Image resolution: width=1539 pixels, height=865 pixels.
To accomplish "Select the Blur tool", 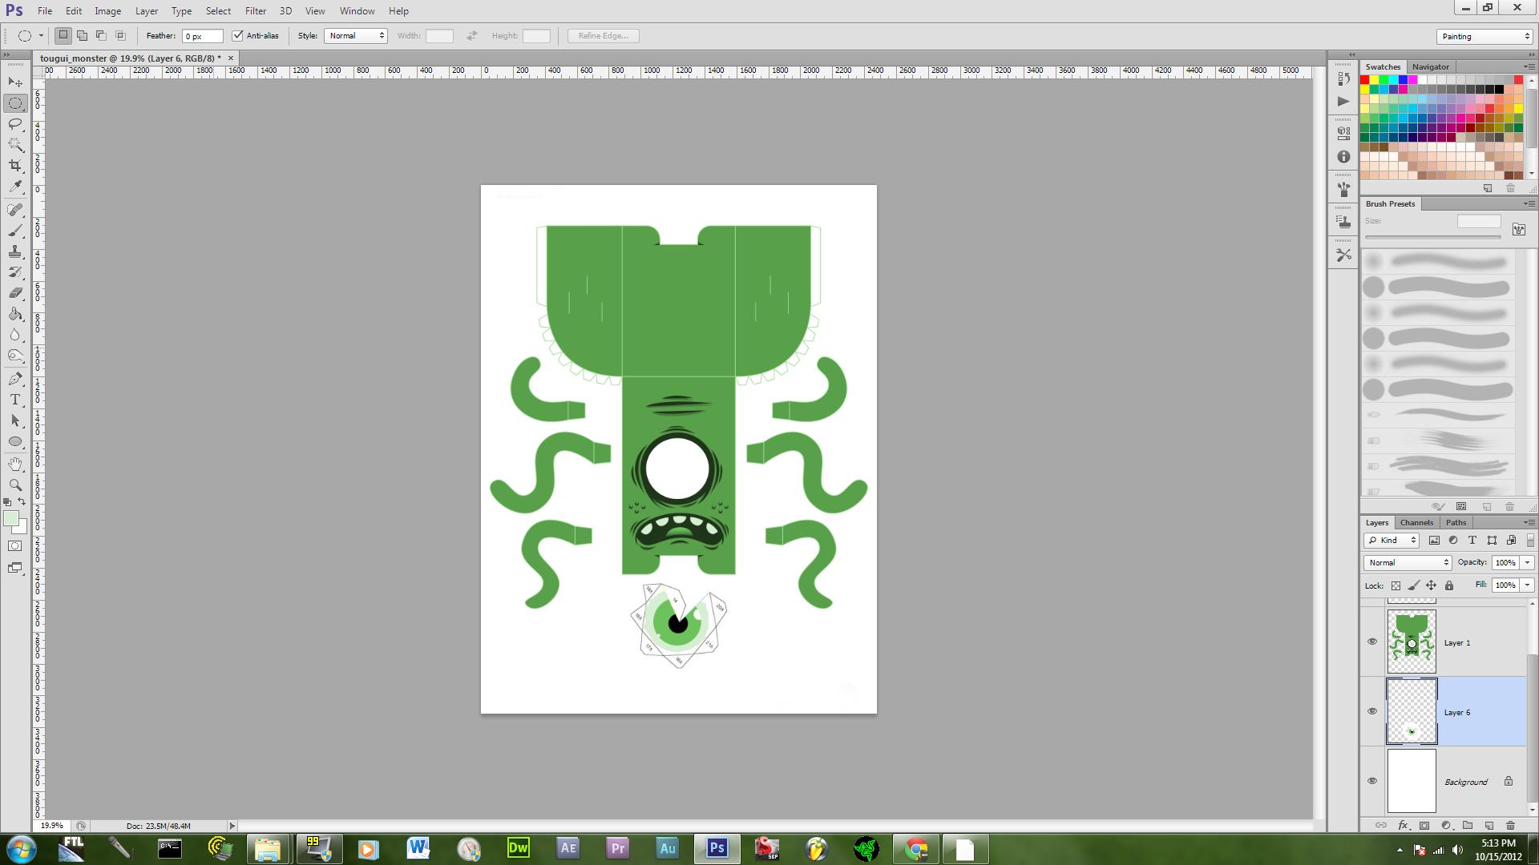I will [15, 335].
